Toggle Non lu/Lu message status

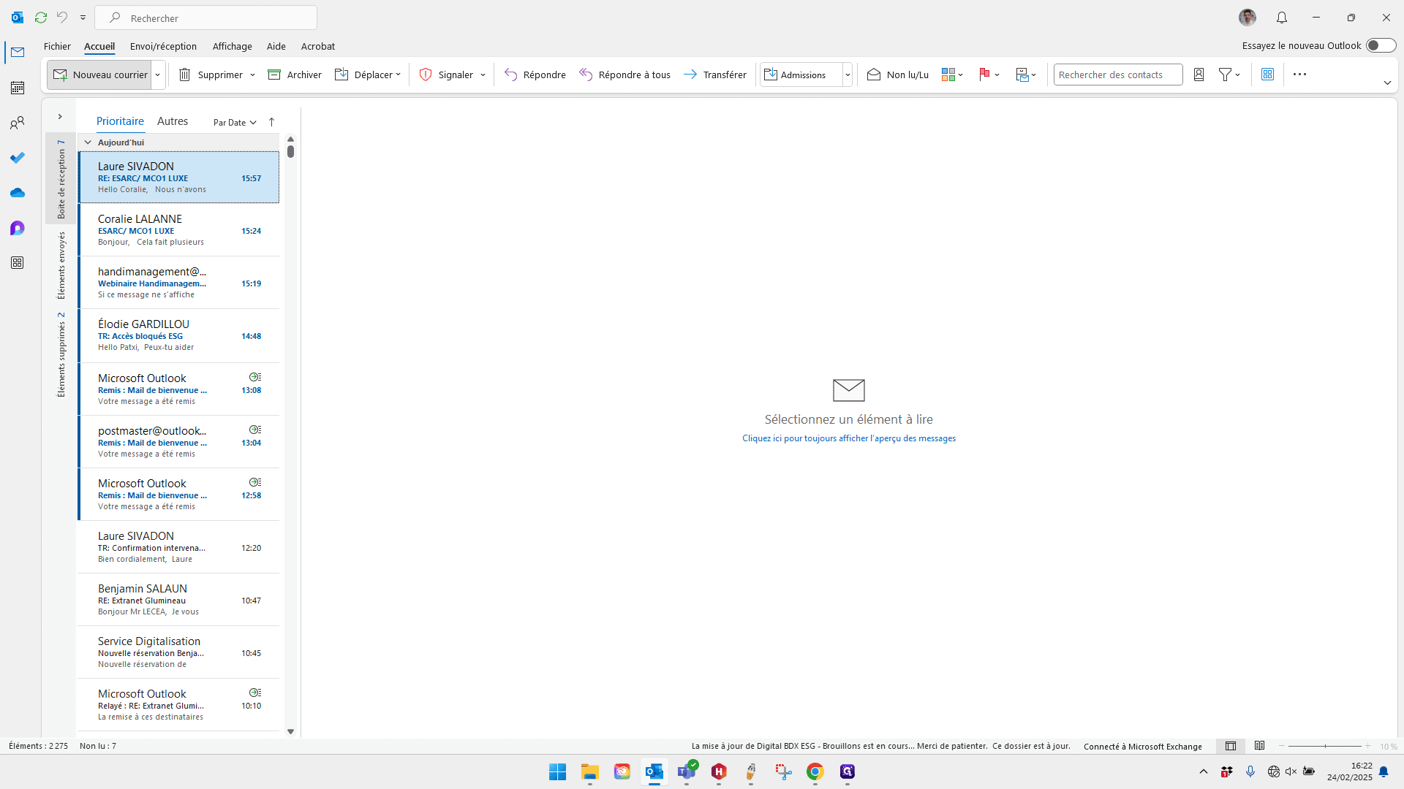click(x=898, y=75)
